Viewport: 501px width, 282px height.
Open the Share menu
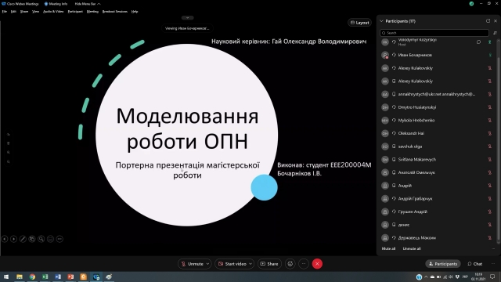[x=24, y=12]
